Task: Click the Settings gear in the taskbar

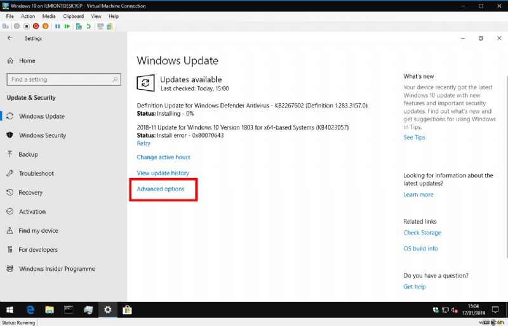Action: (107, 310)
